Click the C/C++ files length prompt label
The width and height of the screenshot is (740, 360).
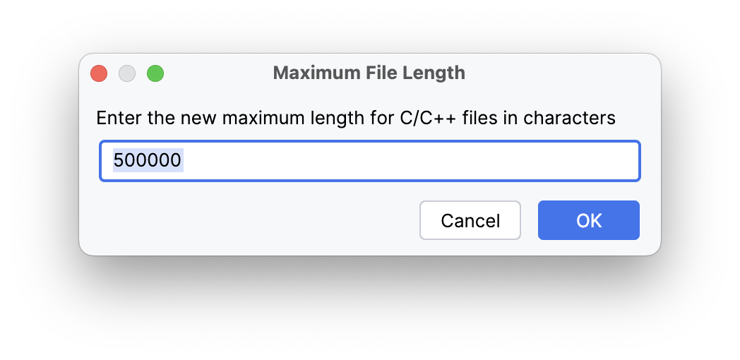tap(356, 118)
